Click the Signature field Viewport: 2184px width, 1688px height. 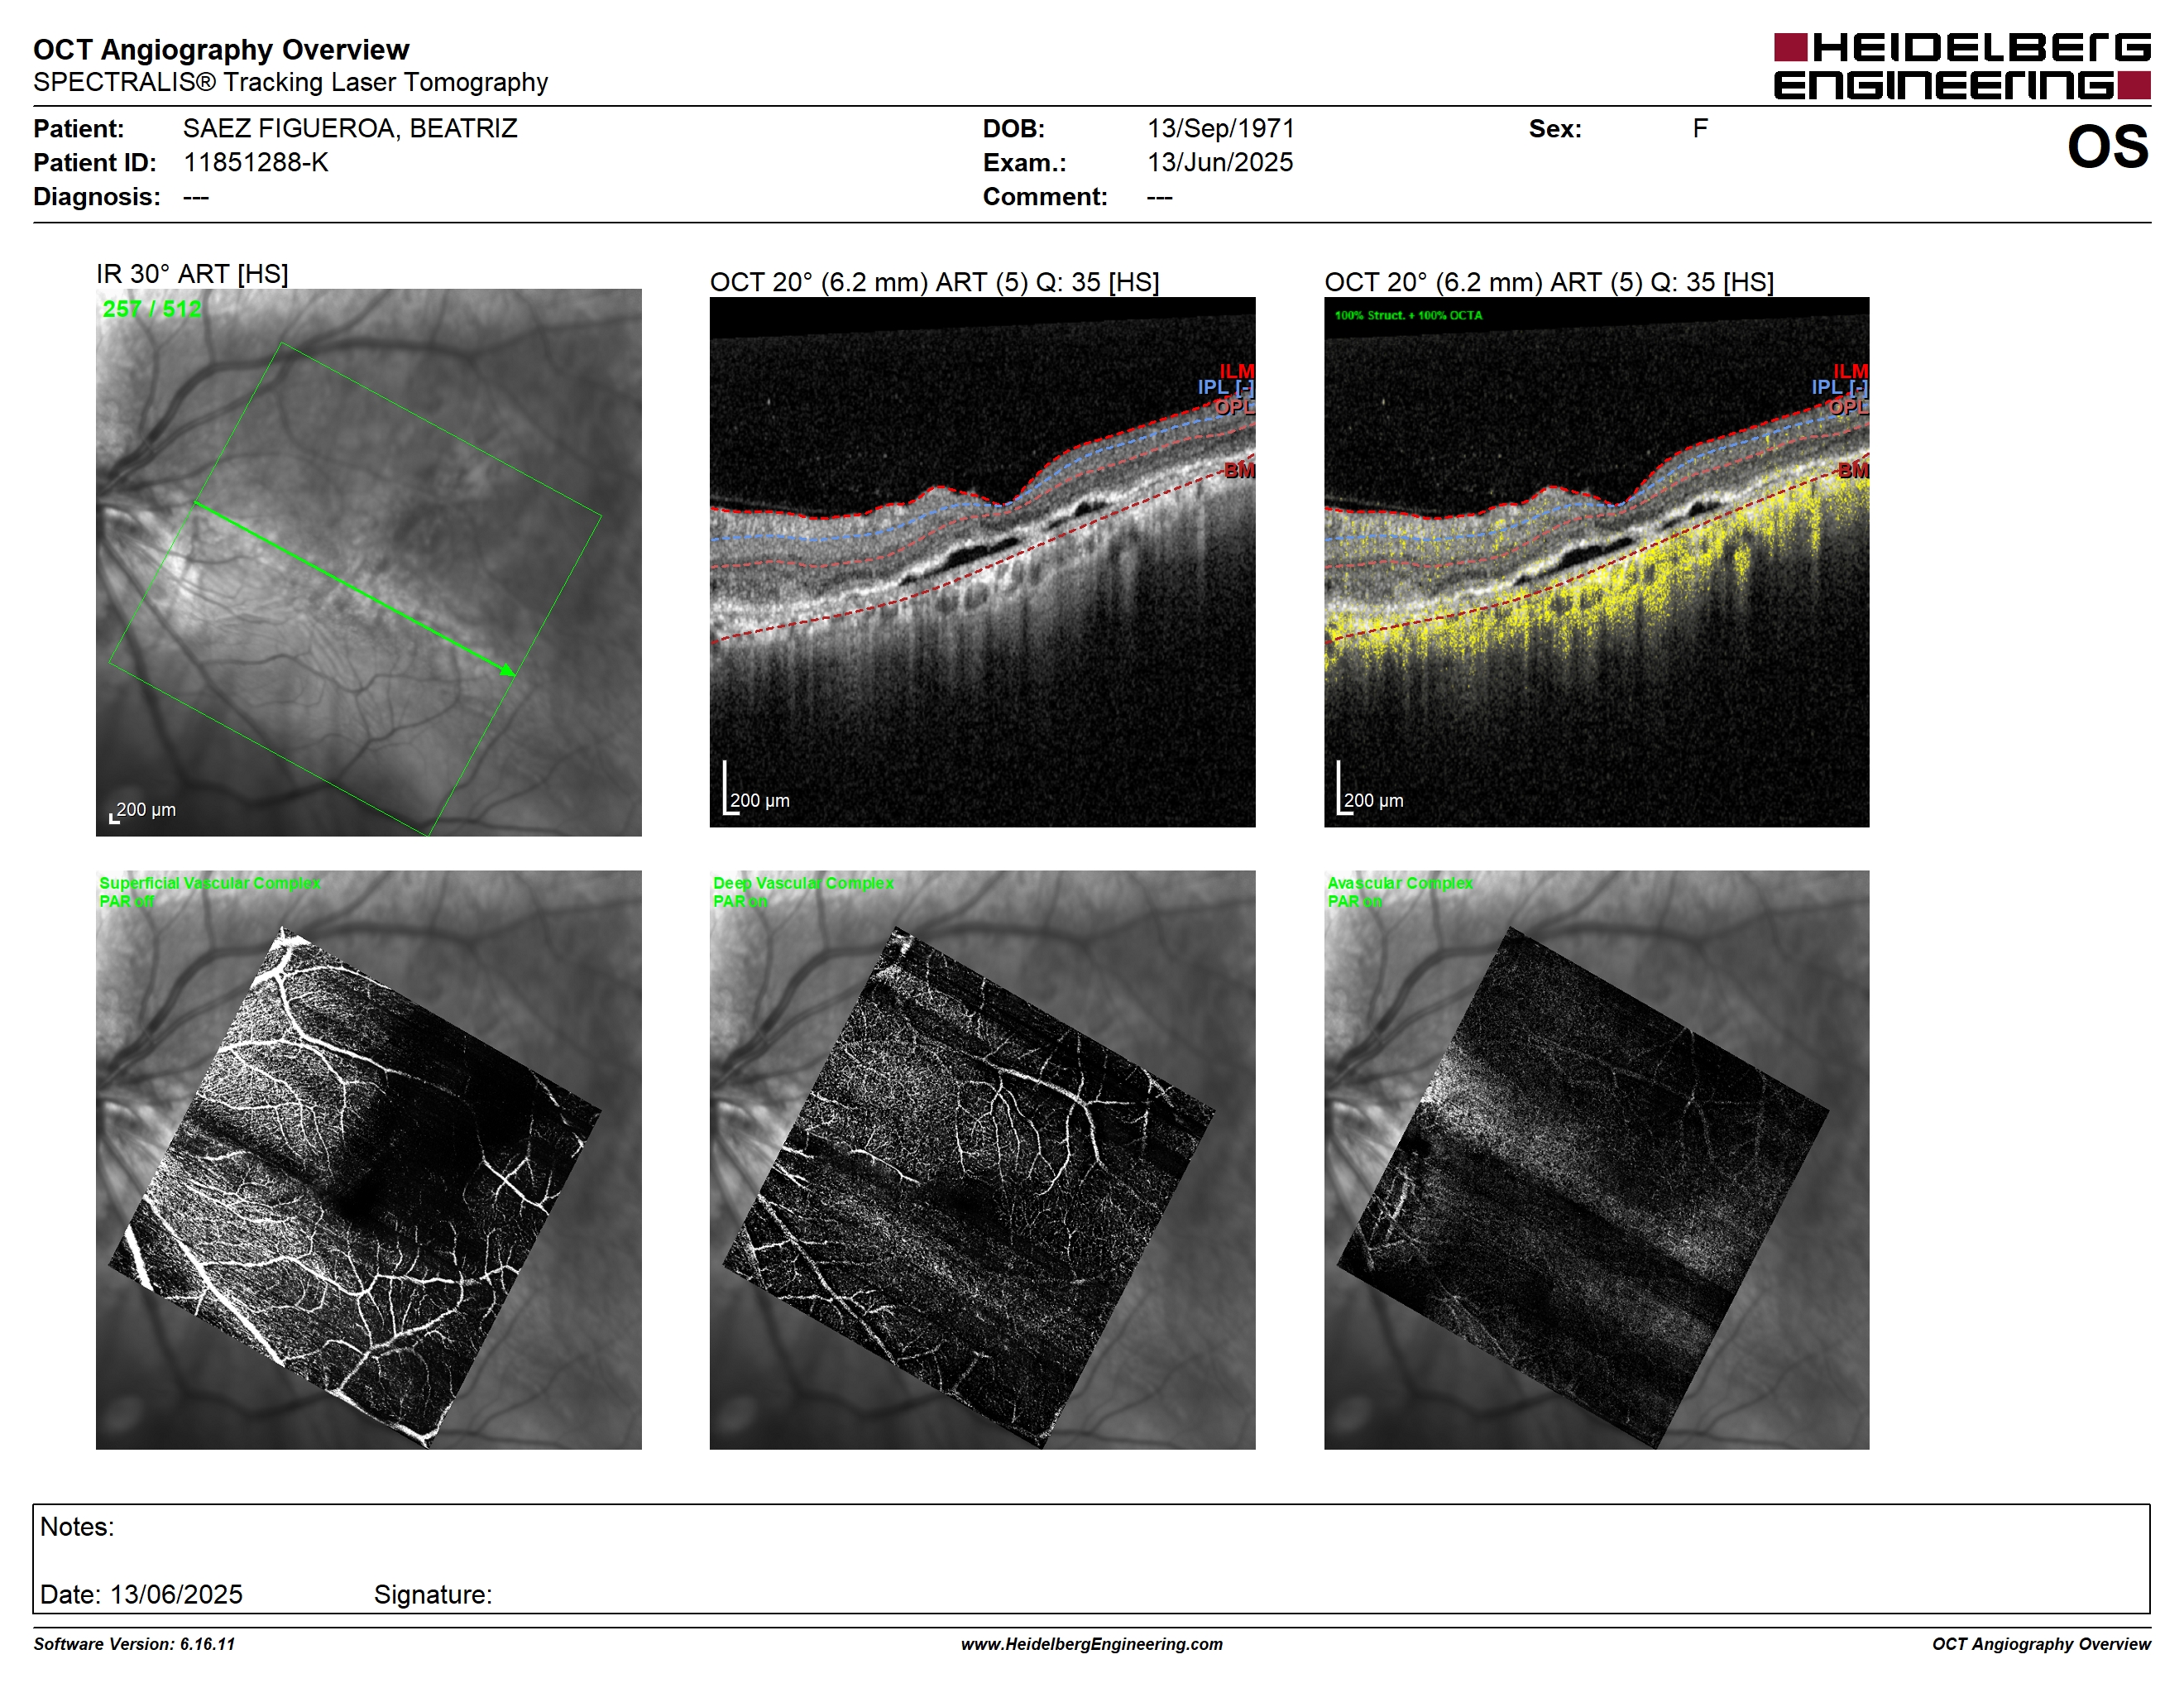click(433, 1594)
